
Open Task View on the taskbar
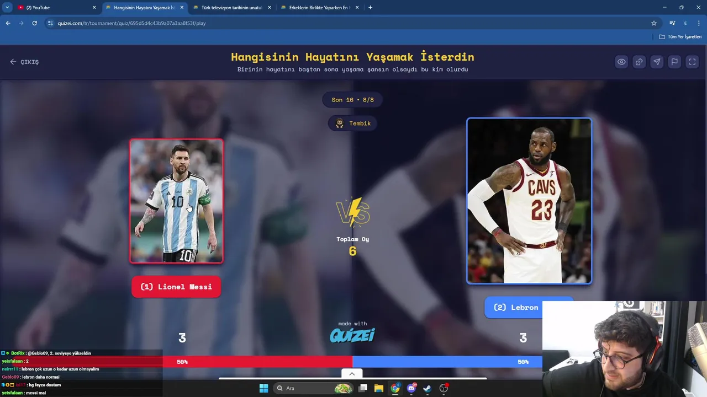point(363,388)
